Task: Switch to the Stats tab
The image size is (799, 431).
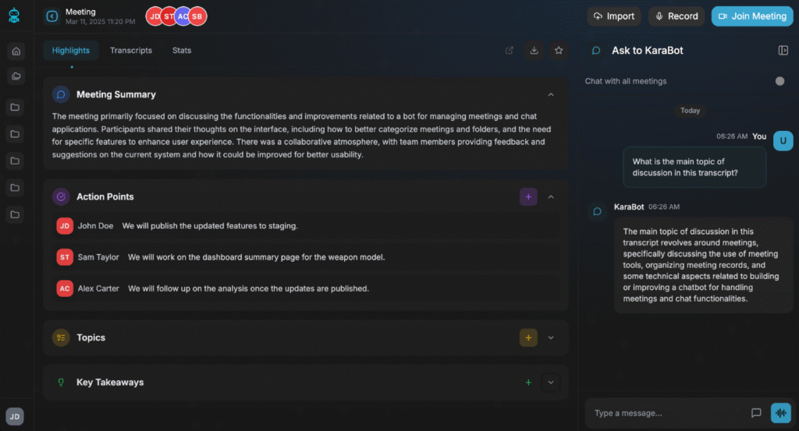Action: coord(182,51)
